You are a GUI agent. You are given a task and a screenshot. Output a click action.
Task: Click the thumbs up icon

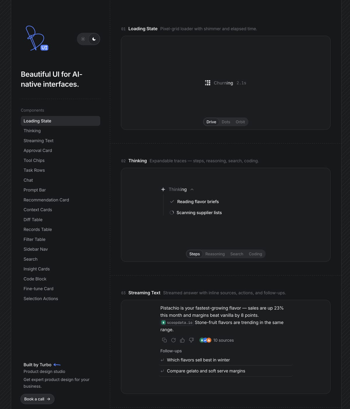coord(182,340)
